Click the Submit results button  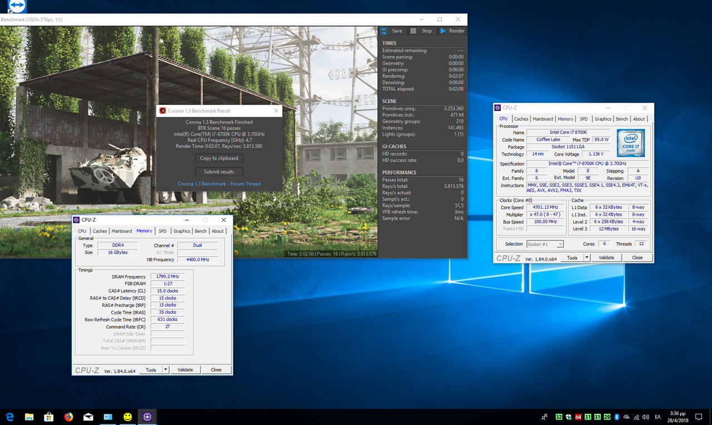point(219,172)
